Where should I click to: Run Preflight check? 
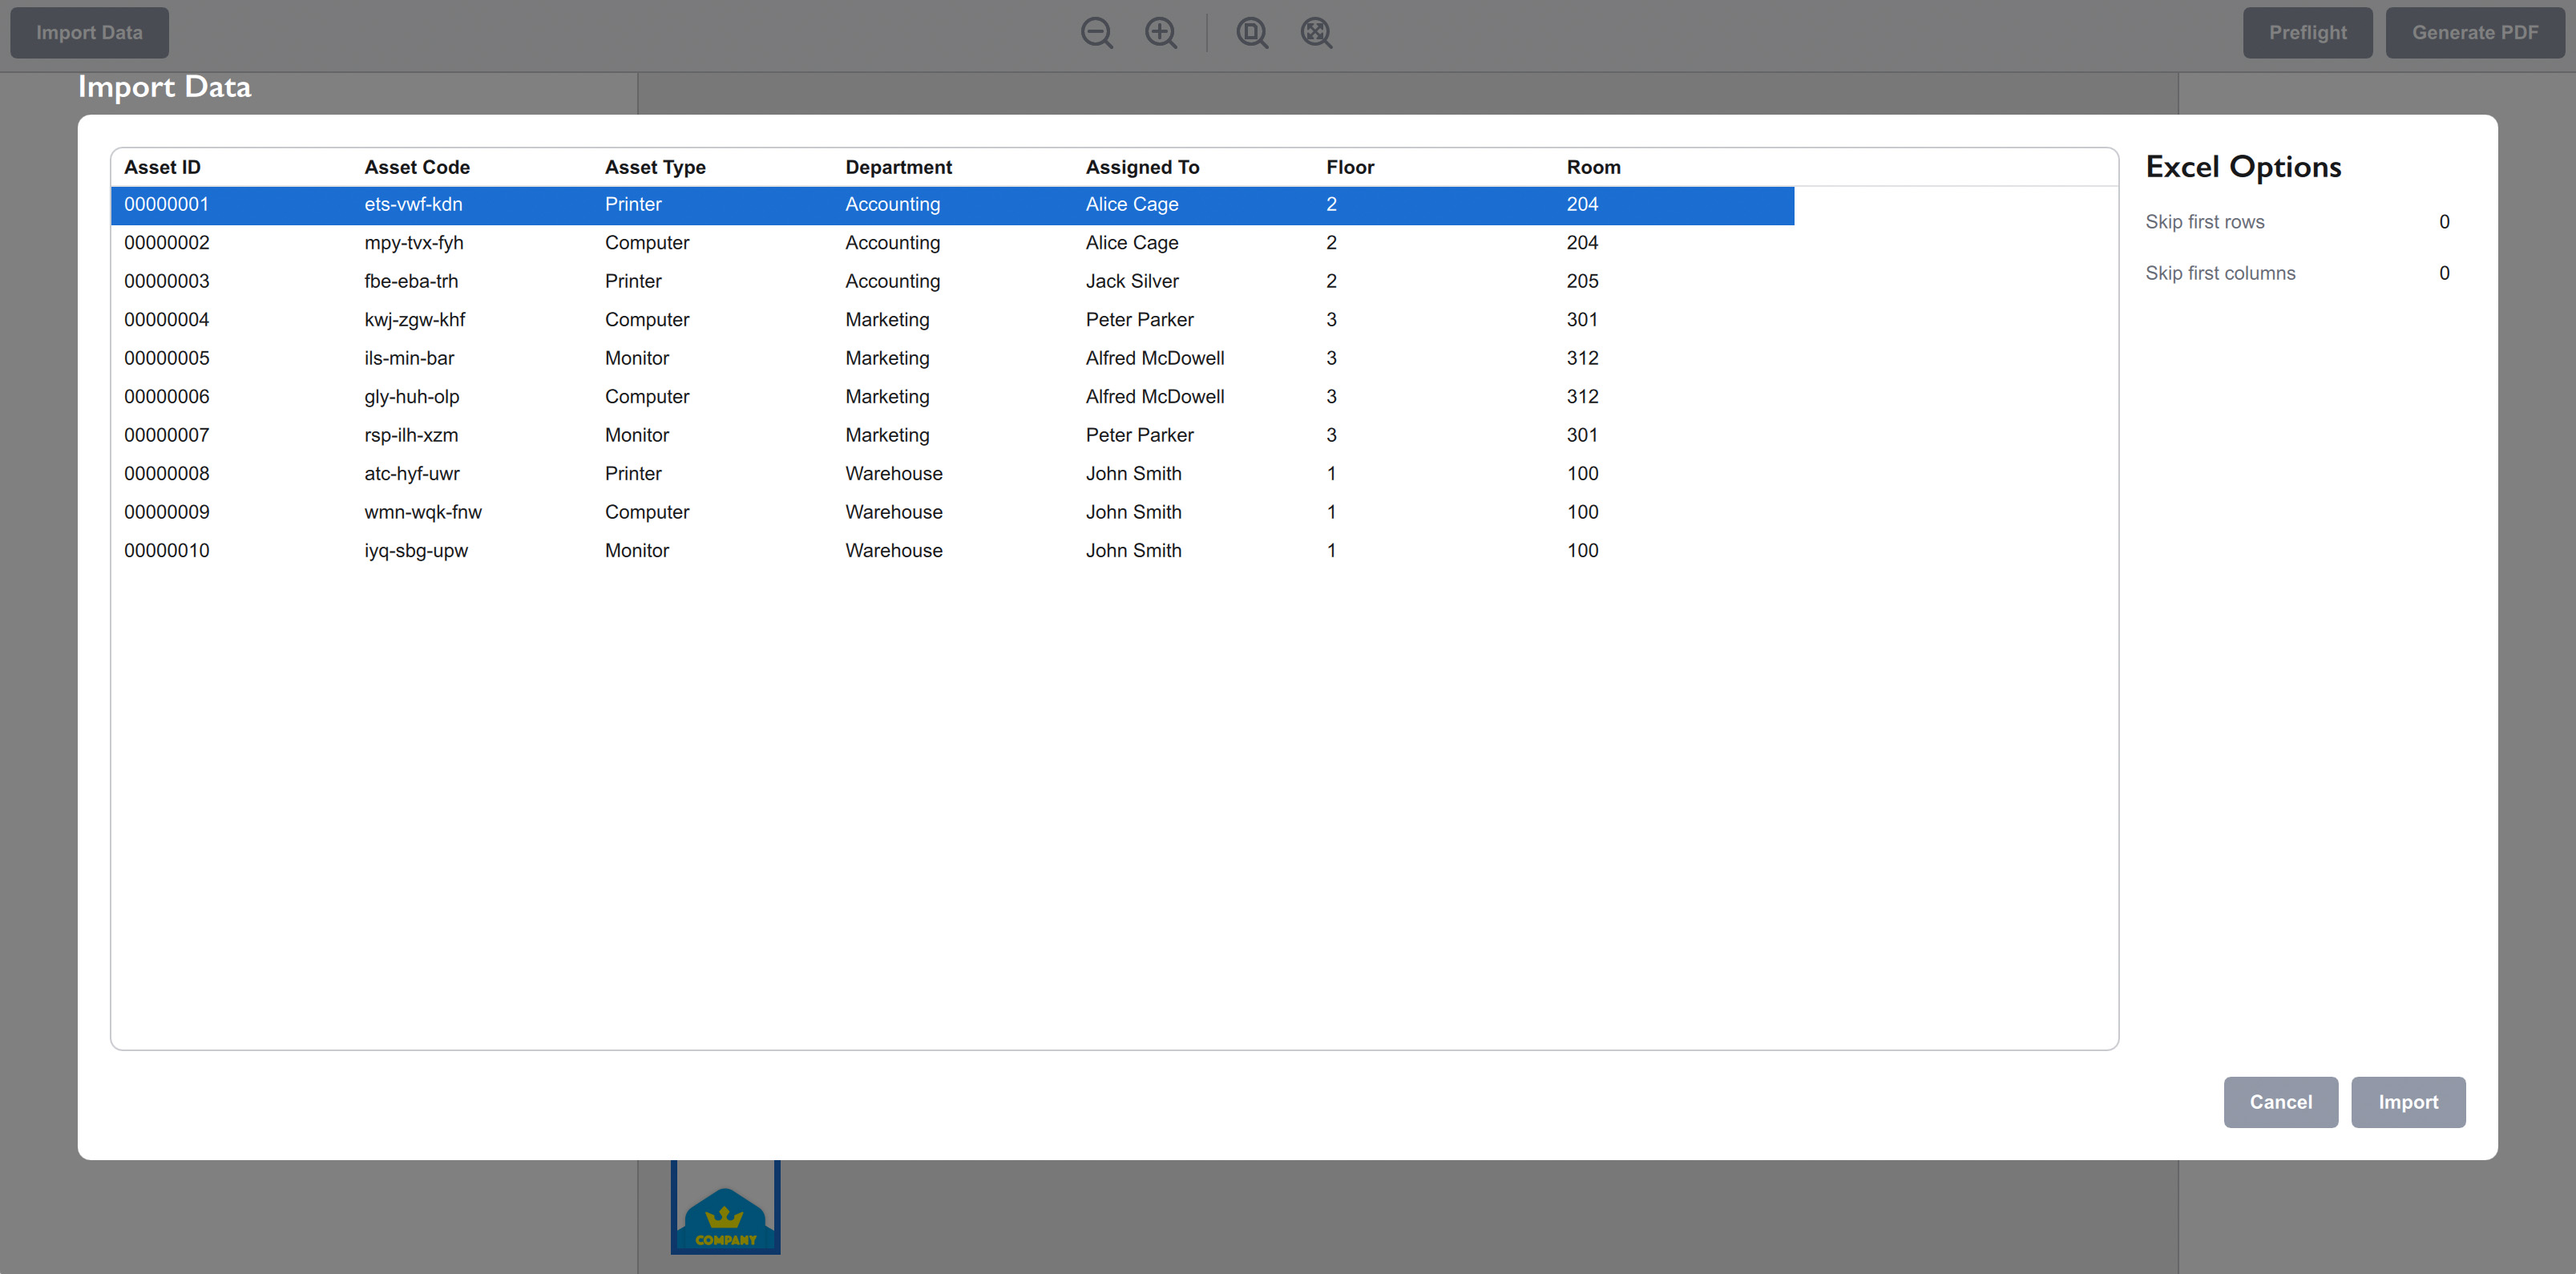coord(2308,32)
